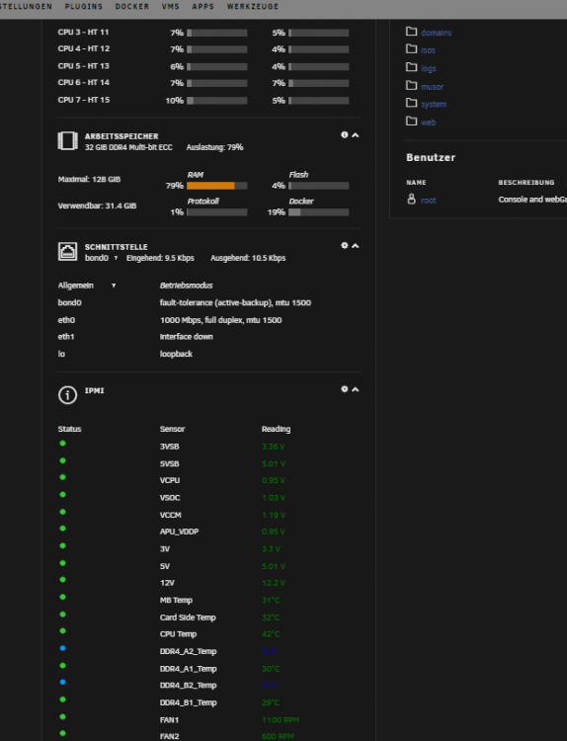567x741 pixels.
Task: Open the isos share
Action: tap(428, 50)
